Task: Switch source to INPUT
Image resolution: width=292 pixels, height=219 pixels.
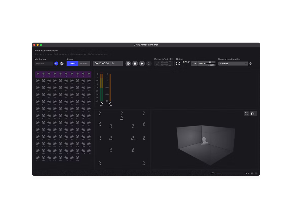Action: (72, 63)
